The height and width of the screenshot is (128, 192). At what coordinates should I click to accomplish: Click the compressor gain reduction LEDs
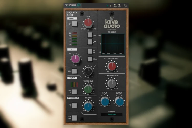coord(74,85)
